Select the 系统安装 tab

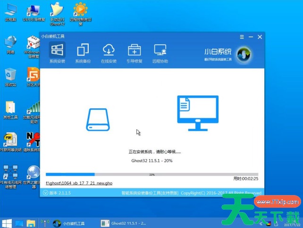[57, 53]
